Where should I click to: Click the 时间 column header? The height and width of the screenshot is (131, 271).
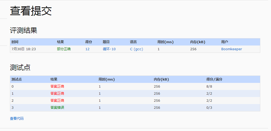tap(15, 42)
